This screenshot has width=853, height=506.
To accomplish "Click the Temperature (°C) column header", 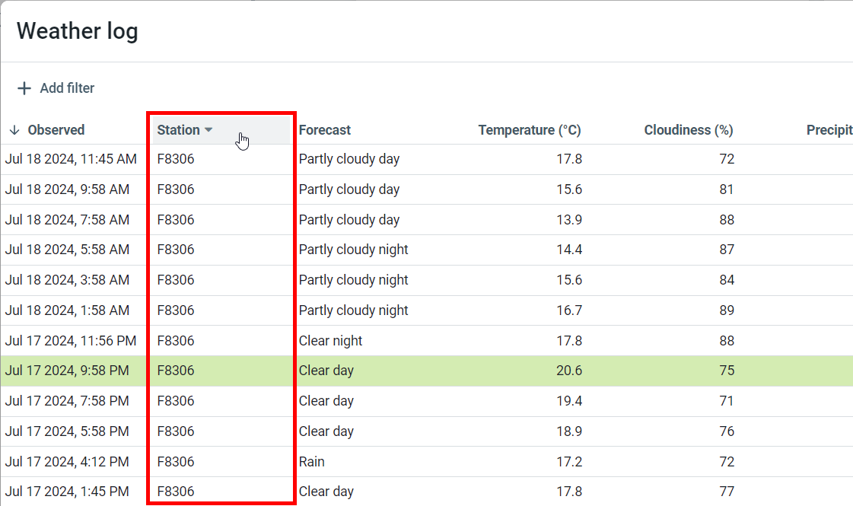I will tap(529, 130).
